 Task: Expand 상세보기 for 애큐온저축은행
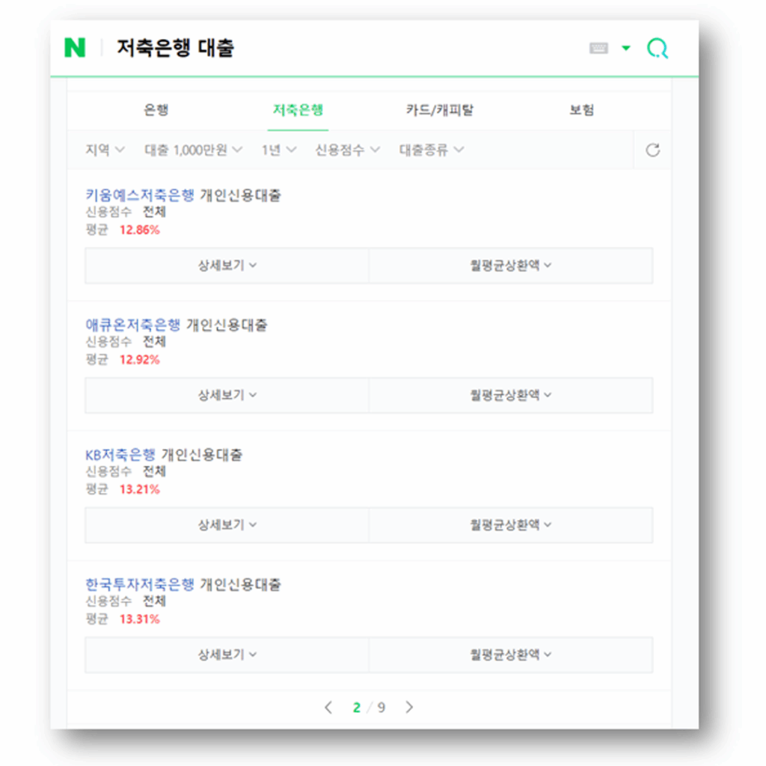(227, 395)
